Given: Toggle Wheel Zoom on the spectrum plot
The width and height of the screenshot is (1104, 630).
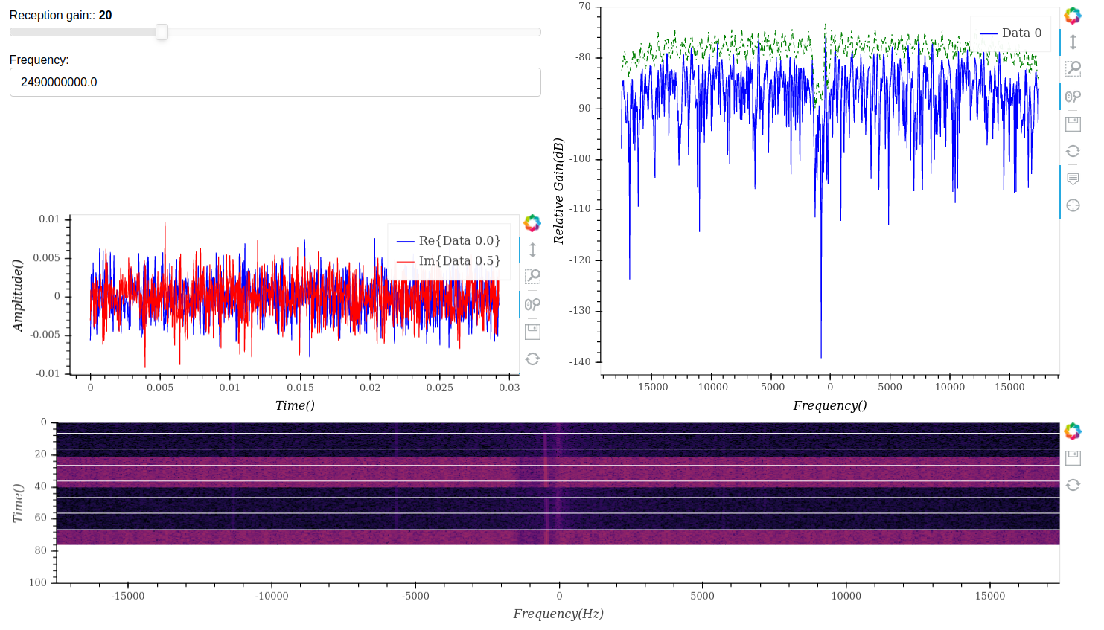Looking at the screenshot, I should pyautogui.click(x=1073, y=97).
